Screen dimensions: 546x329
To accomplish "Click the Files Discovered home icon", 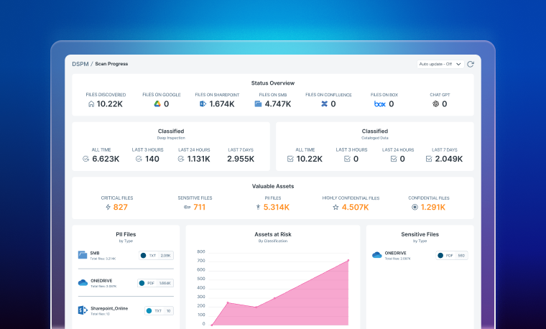I will tap(91, 104).
